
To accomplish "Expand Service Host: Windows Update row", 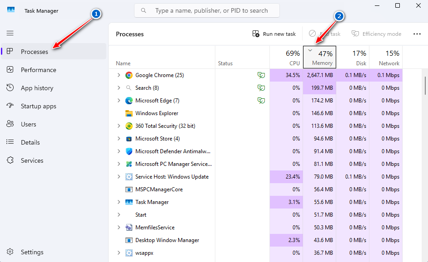I will (119, 177).
